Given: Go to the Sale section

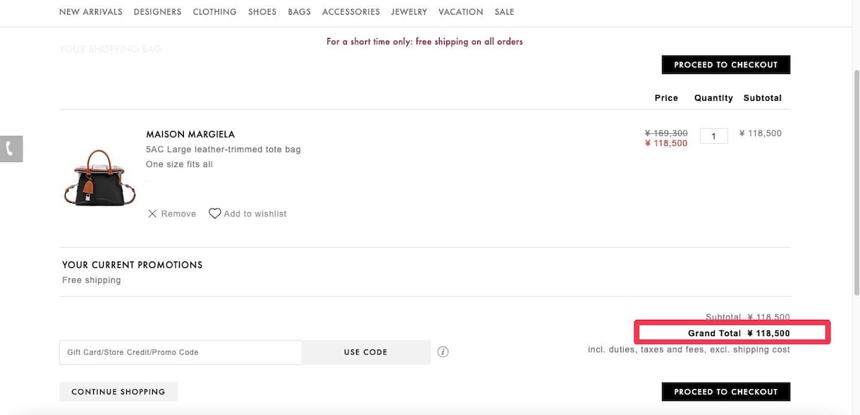Looking at the screenshot, I should 505,12.
